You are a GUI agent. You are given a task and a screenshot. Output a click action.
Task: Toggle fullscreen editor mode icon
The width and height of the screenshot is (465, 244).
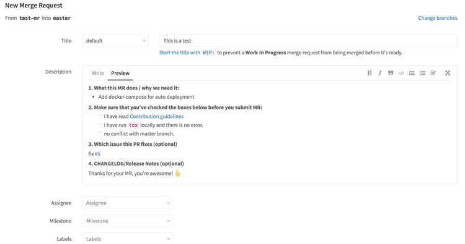coord(448,73)
